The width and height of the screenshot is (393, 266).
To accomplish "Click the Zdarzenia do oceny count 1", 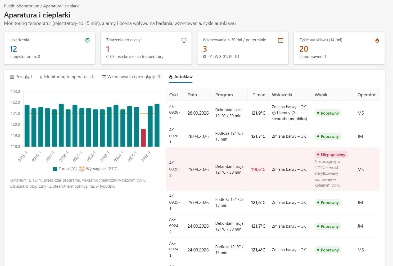I will click(108, 49).
